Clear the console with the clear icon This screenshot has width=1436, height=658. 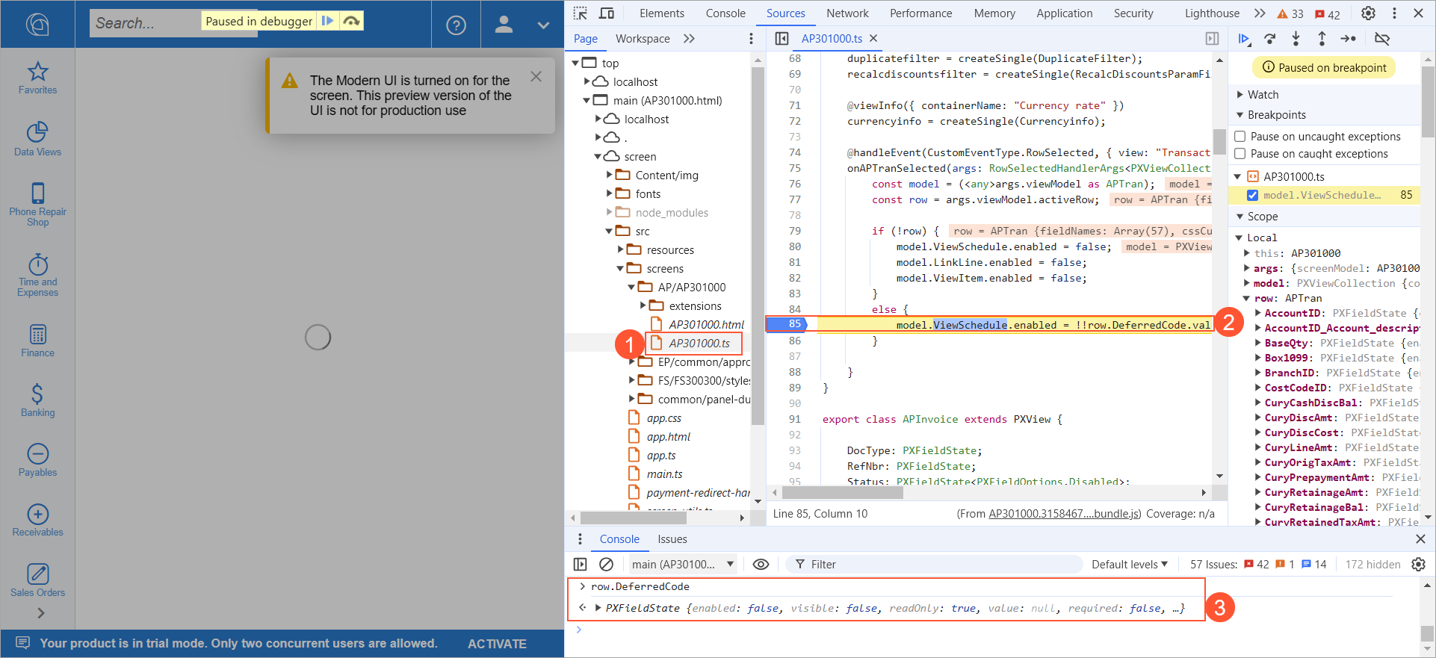click(x=607, y=565)
